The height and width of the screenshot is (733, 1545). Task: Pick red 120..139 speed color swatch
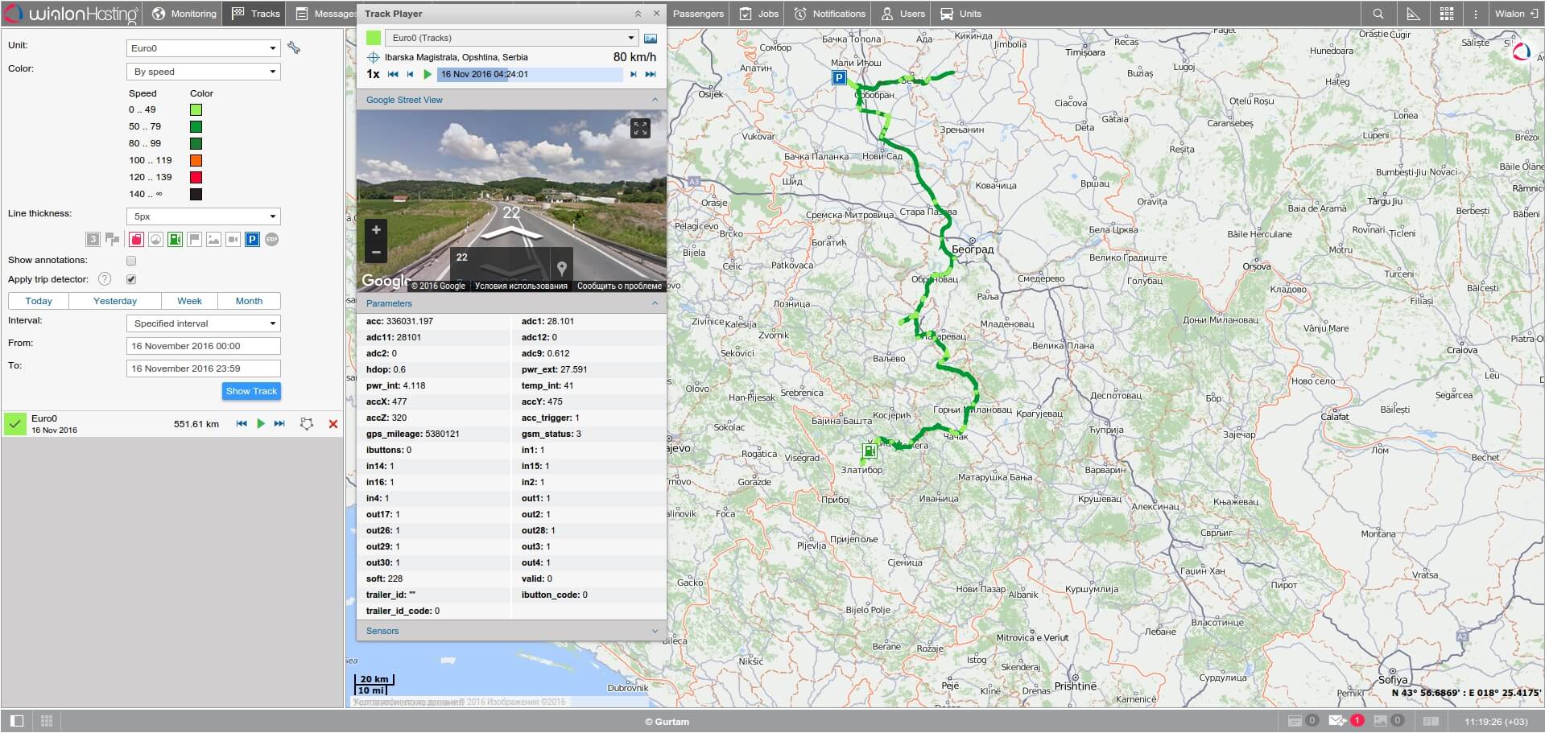point(196,178)
